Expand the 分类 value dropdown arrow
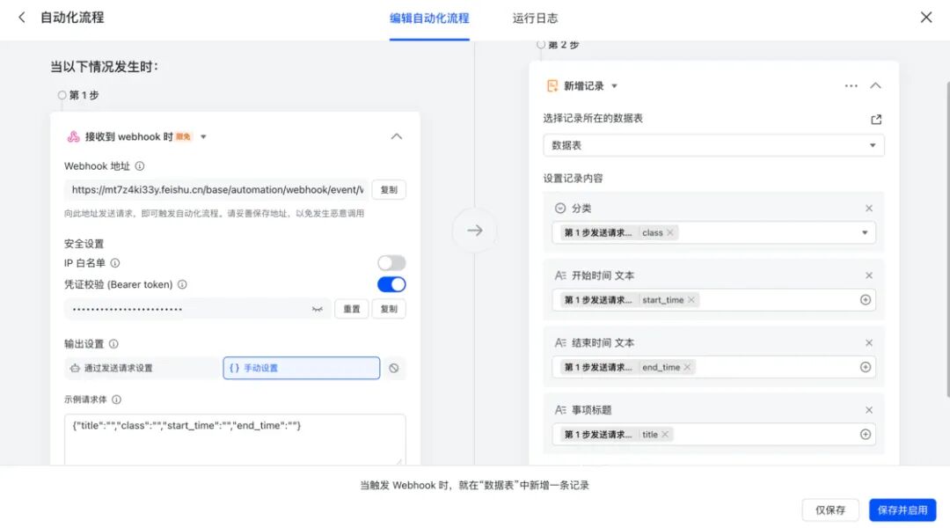950x528 pixels. (x=865, y=233)
